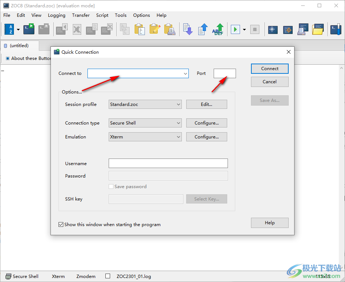Click the terminal scrollbar up arrow

click(x=341, y=68)
